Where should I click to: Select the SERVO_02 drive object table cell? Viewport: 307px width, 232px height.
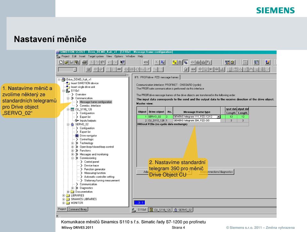(156, 117)
